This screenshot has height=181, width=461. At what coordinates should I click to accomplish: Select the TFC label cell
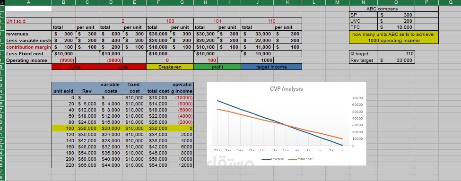[x=364, y=27]
